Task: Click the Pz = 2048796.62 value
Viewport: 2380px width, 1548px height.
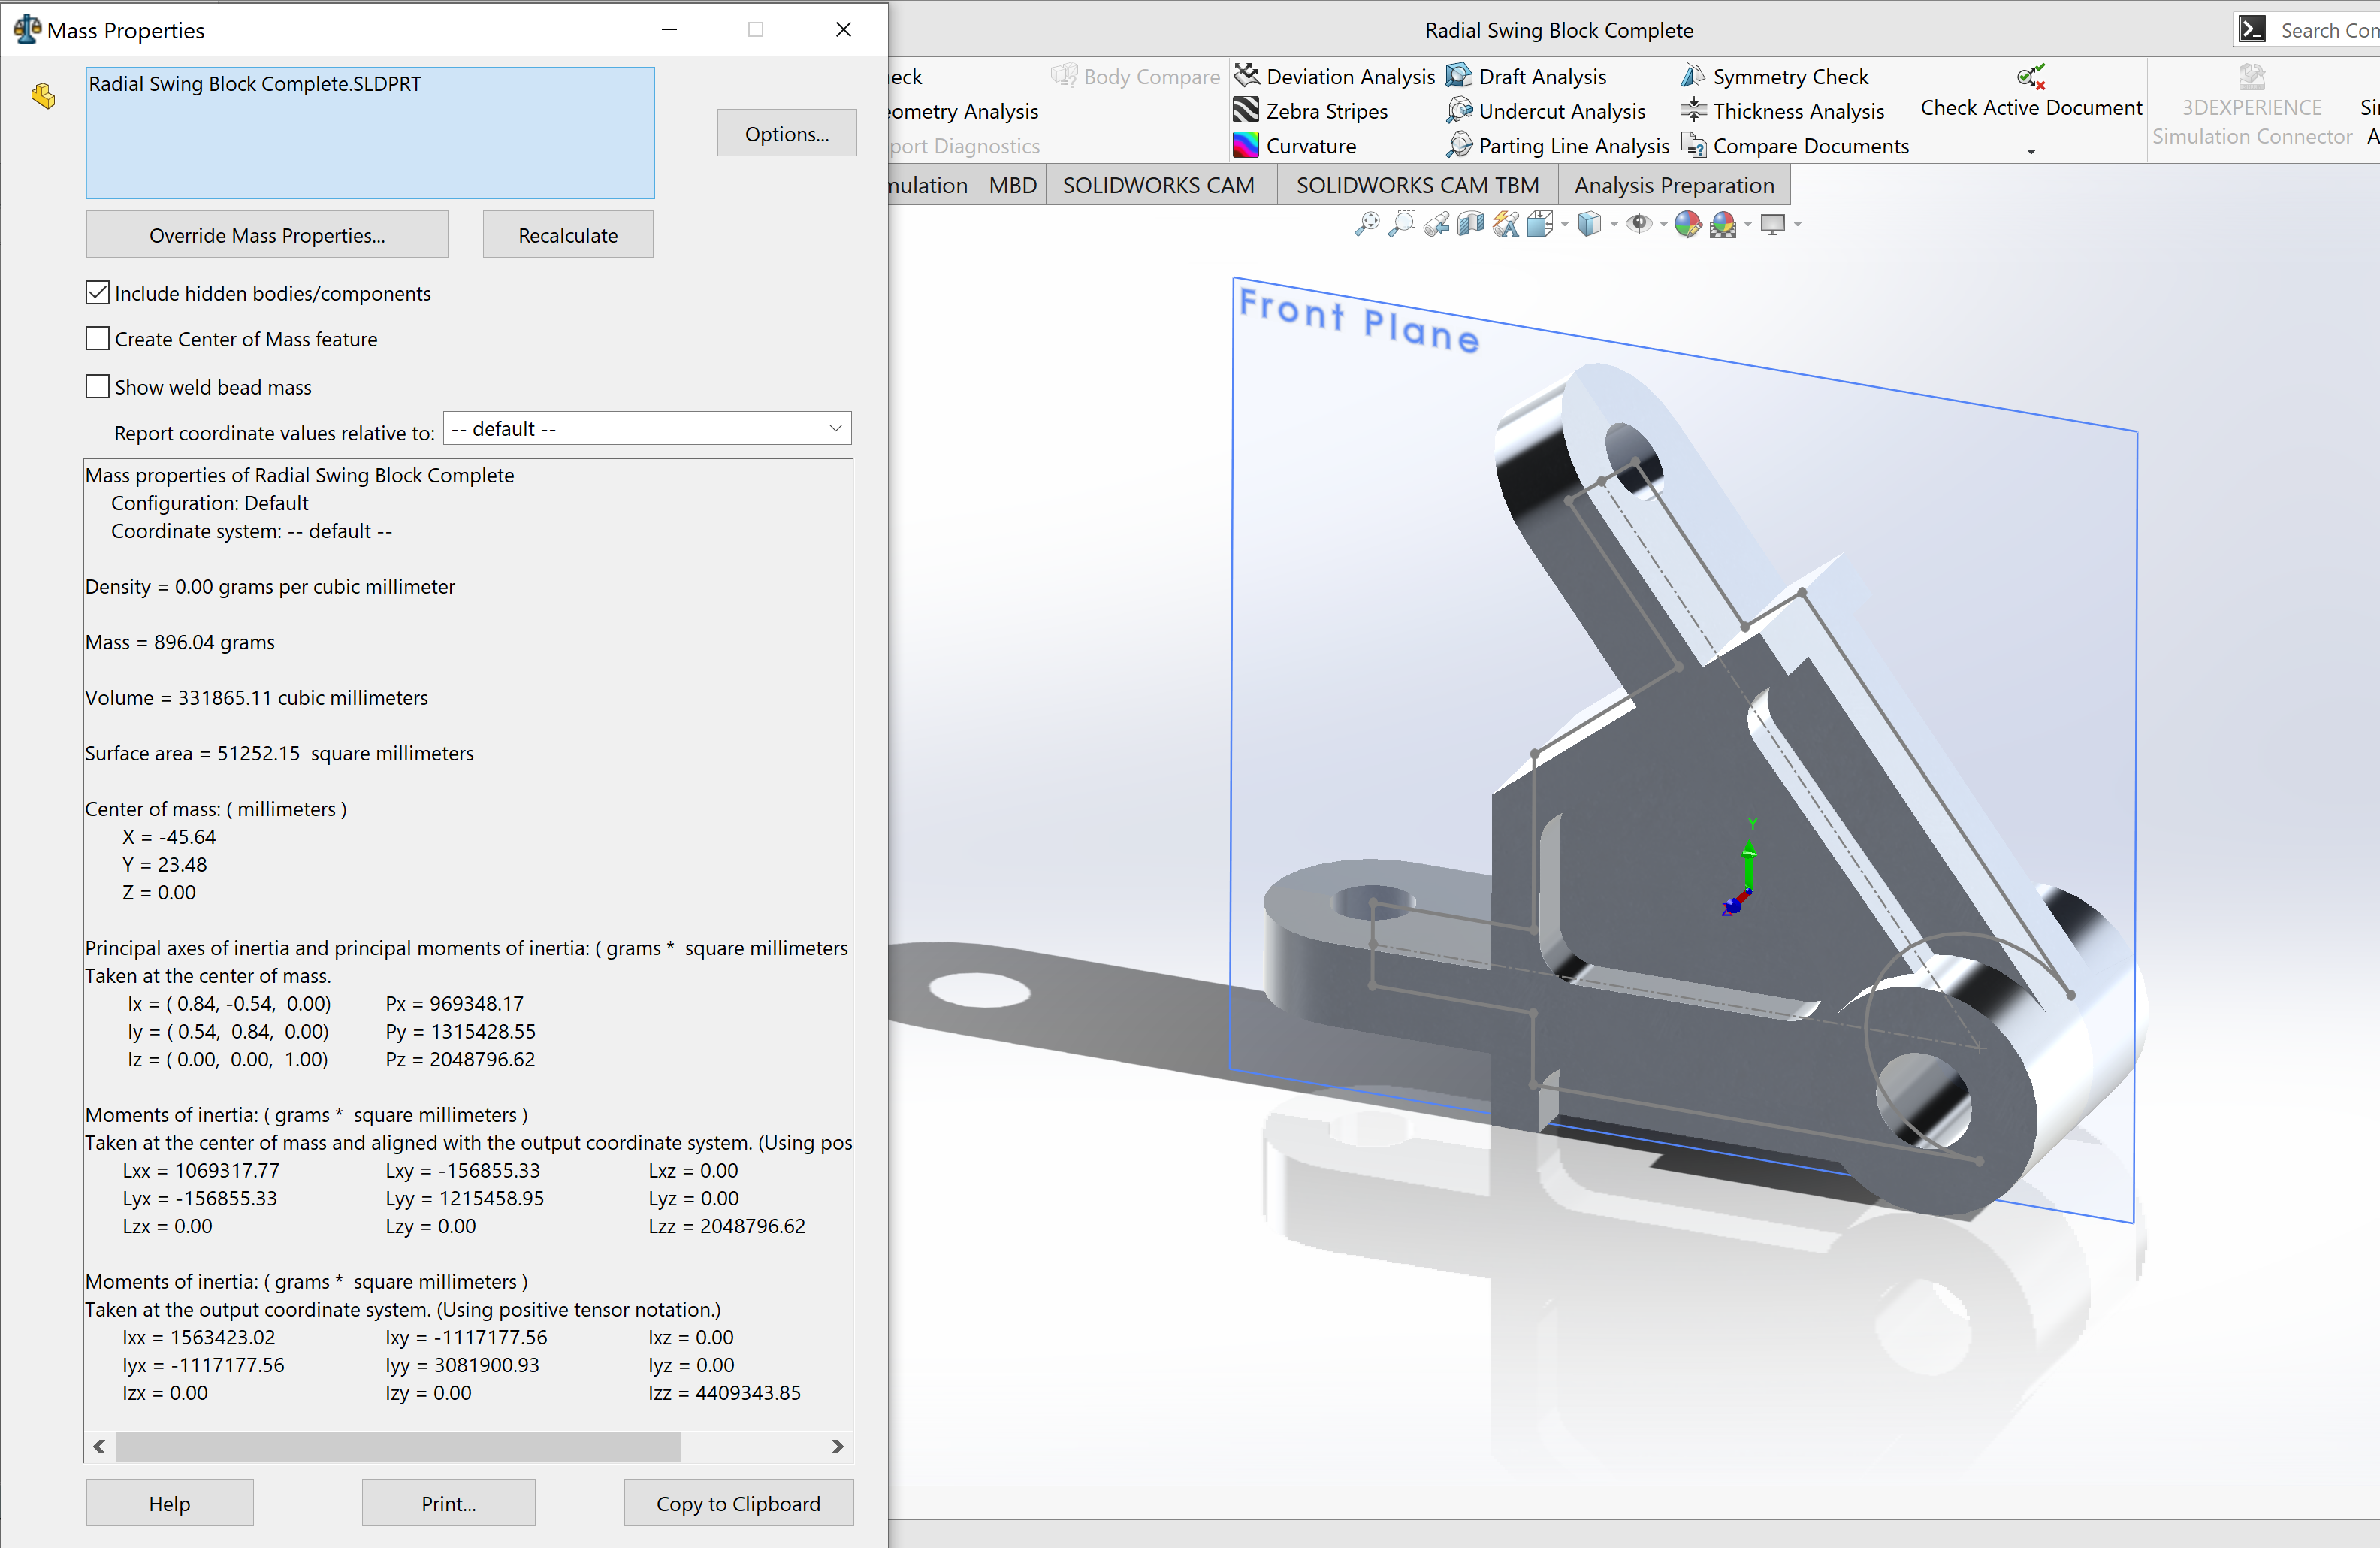Action: pos(460,1059)
